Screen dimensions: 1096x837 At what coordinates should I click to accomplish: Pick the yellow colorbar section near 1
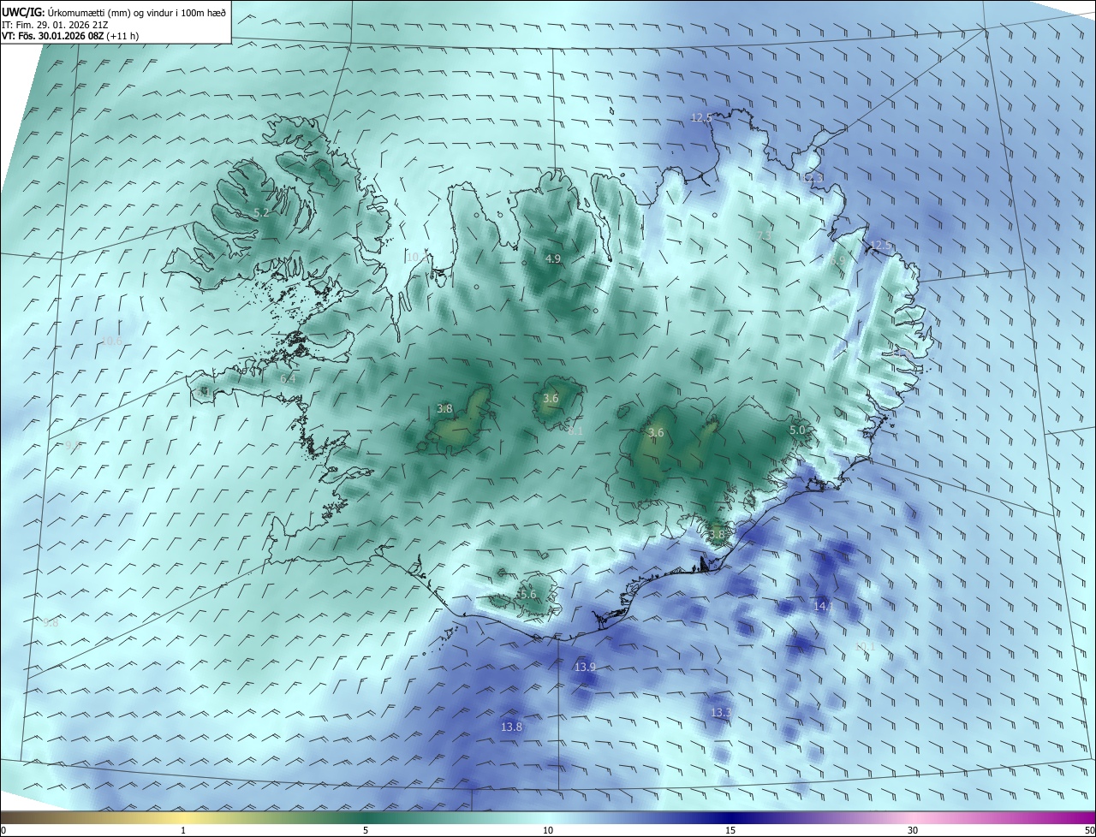tap(183, 818)
